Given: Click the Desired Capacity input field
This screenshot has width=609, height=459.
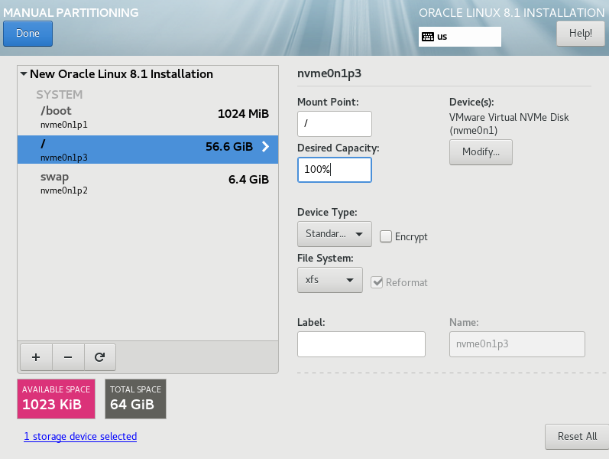Looking at the screenshot, I should point(335,170).
